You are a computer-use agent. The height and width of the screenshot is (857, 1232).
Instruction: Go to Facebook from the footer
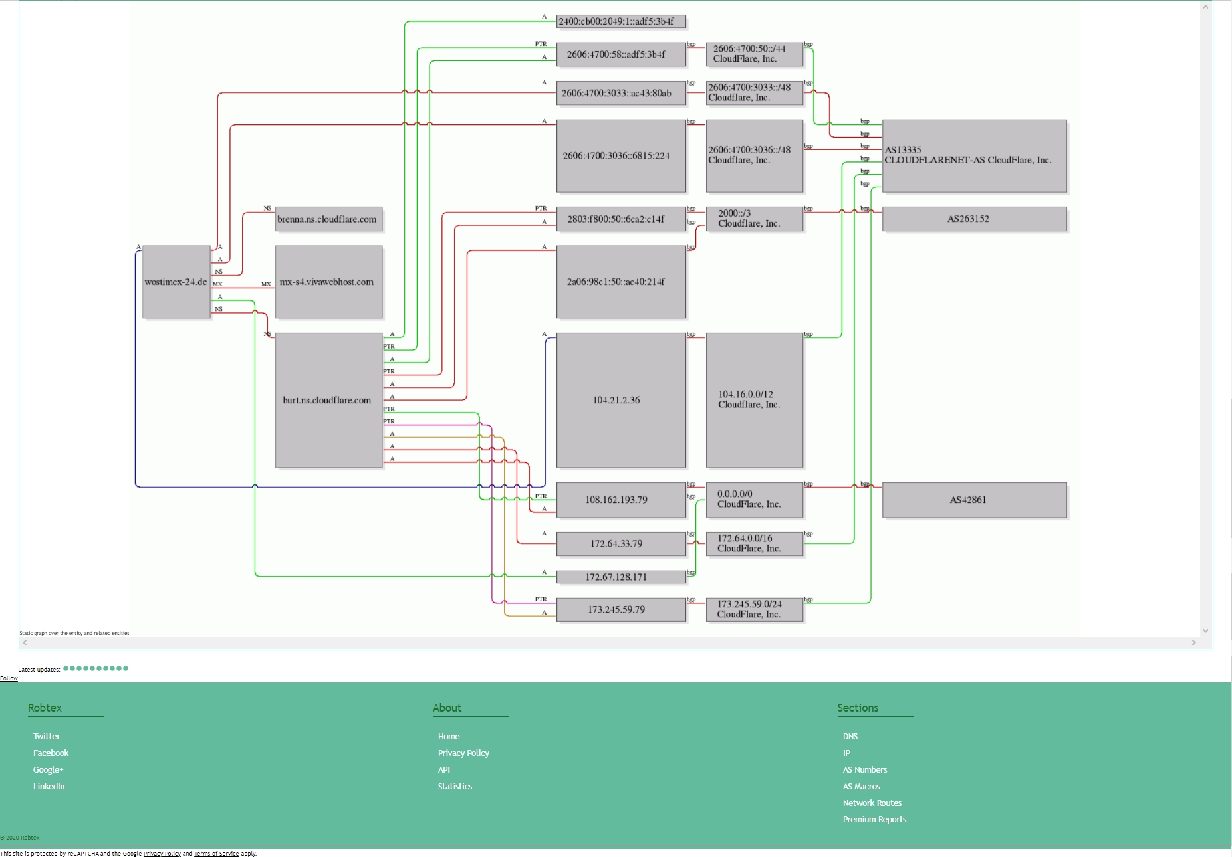(x=51, y=753)
